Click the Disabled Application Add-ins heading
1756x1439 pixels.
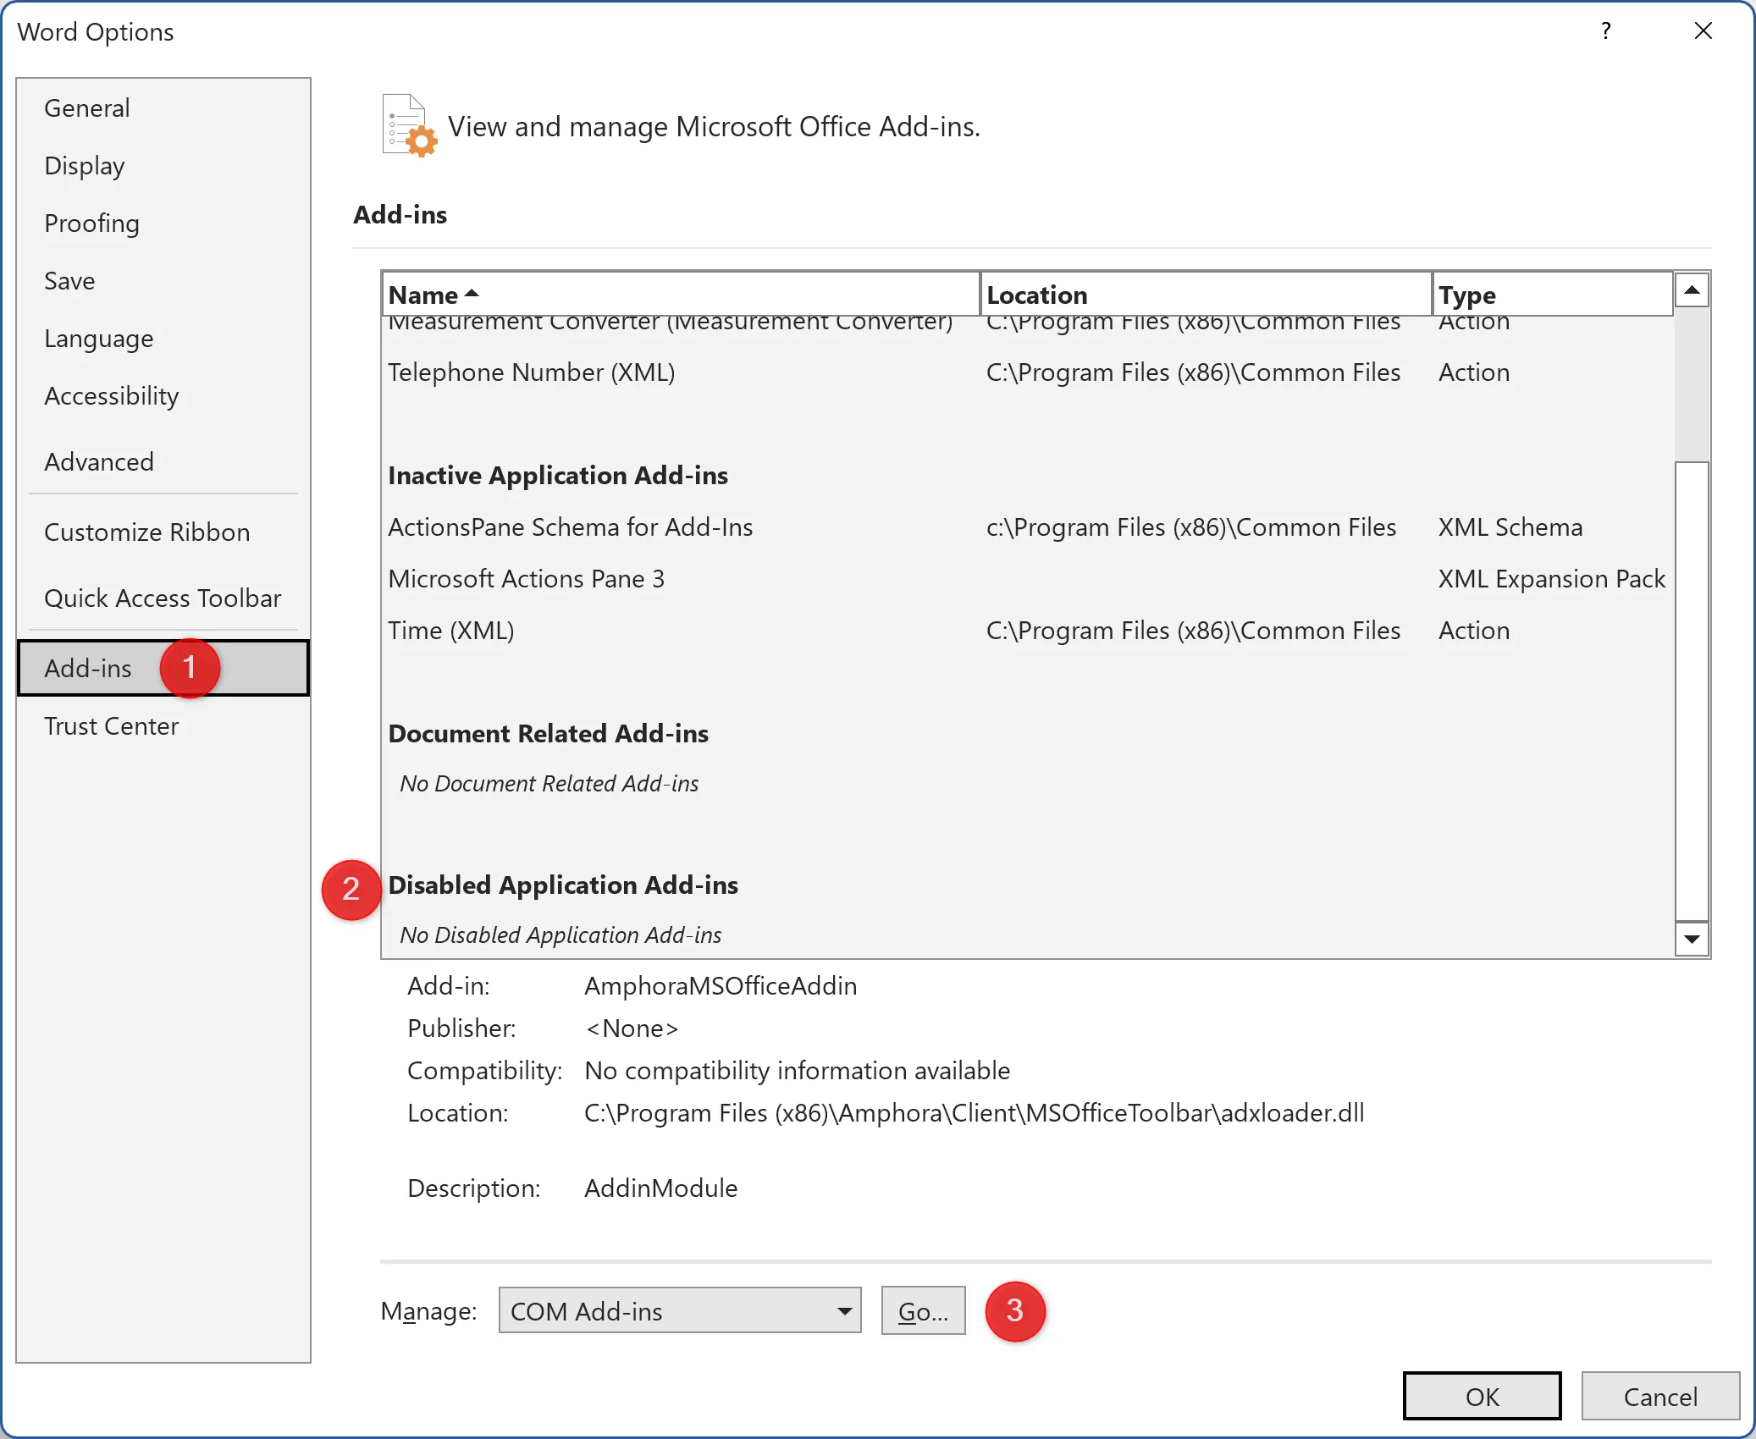[x=563, y=885]
